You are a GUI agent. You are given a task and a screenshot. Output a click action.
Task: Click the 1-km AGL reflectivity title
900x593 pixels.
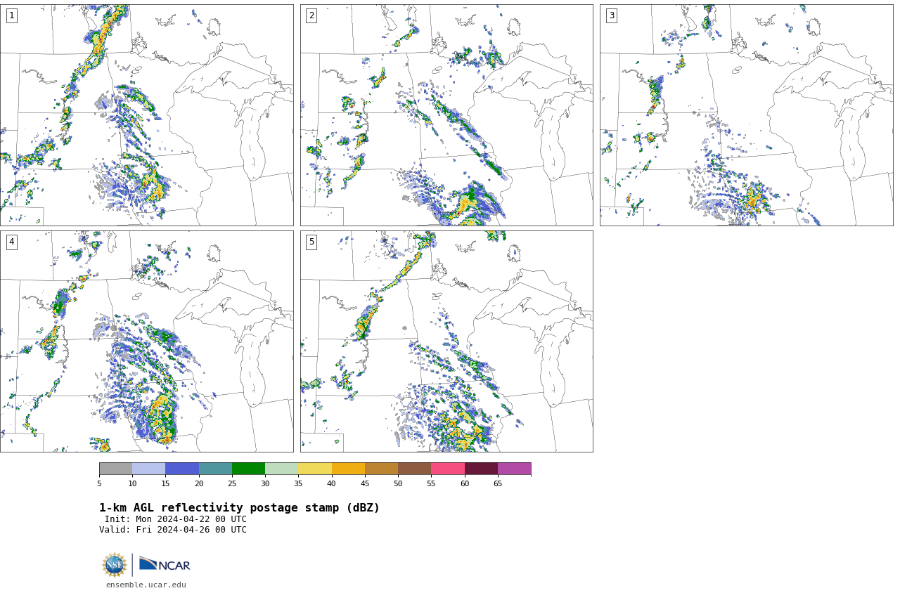[x=239, y=508]
